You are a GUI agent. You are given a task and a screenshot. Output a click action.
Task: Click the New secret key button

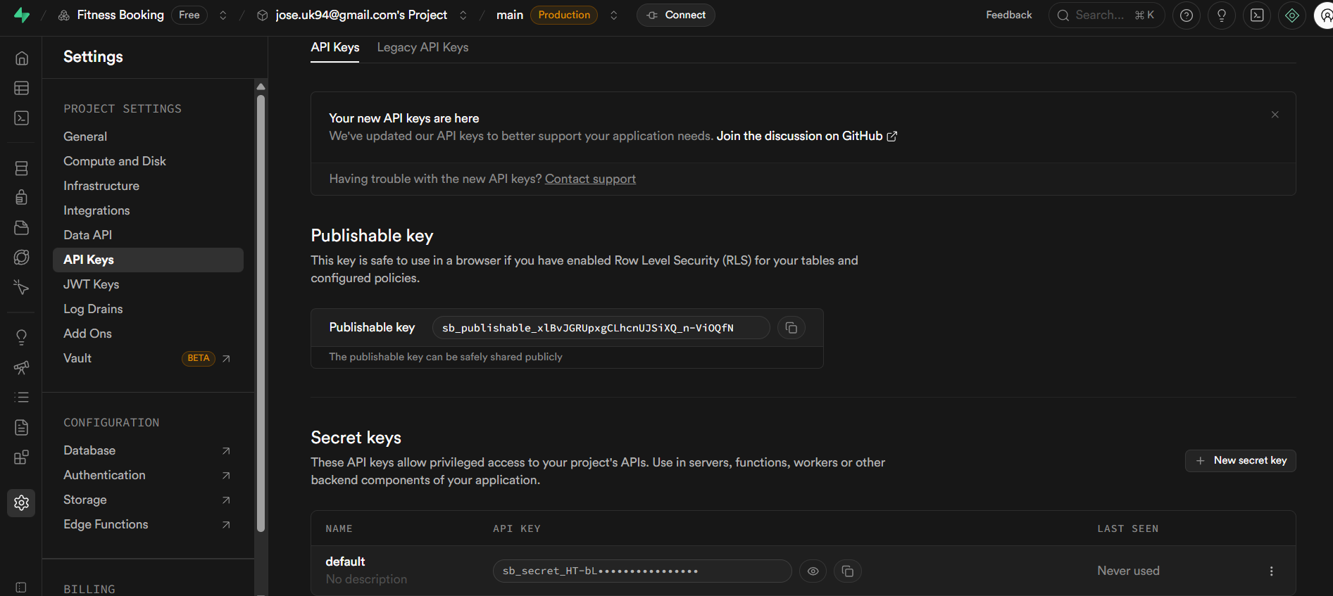tap(1240, 461)
